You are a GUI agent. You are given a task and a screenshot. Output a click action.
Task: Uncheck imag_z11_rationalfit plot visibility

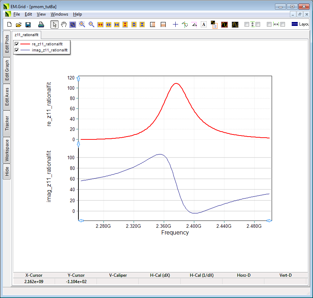pyautogui.click(x=17, y=50)
